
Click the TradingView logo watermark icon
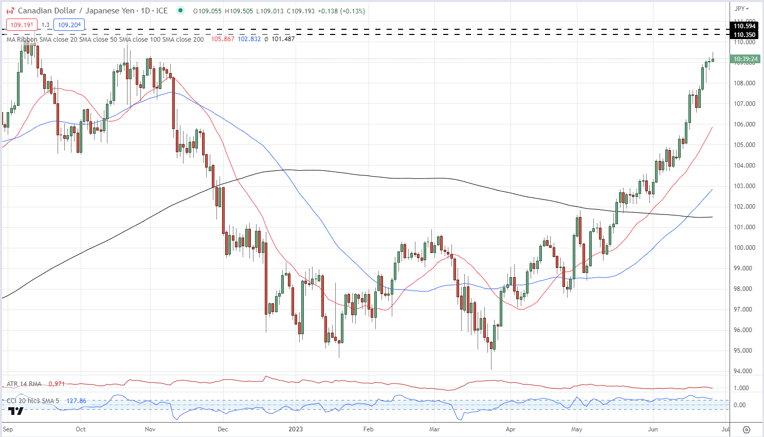coord(16,411)
